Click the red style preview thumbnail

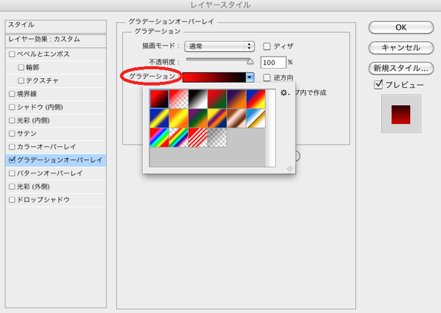tap(401, 114)
